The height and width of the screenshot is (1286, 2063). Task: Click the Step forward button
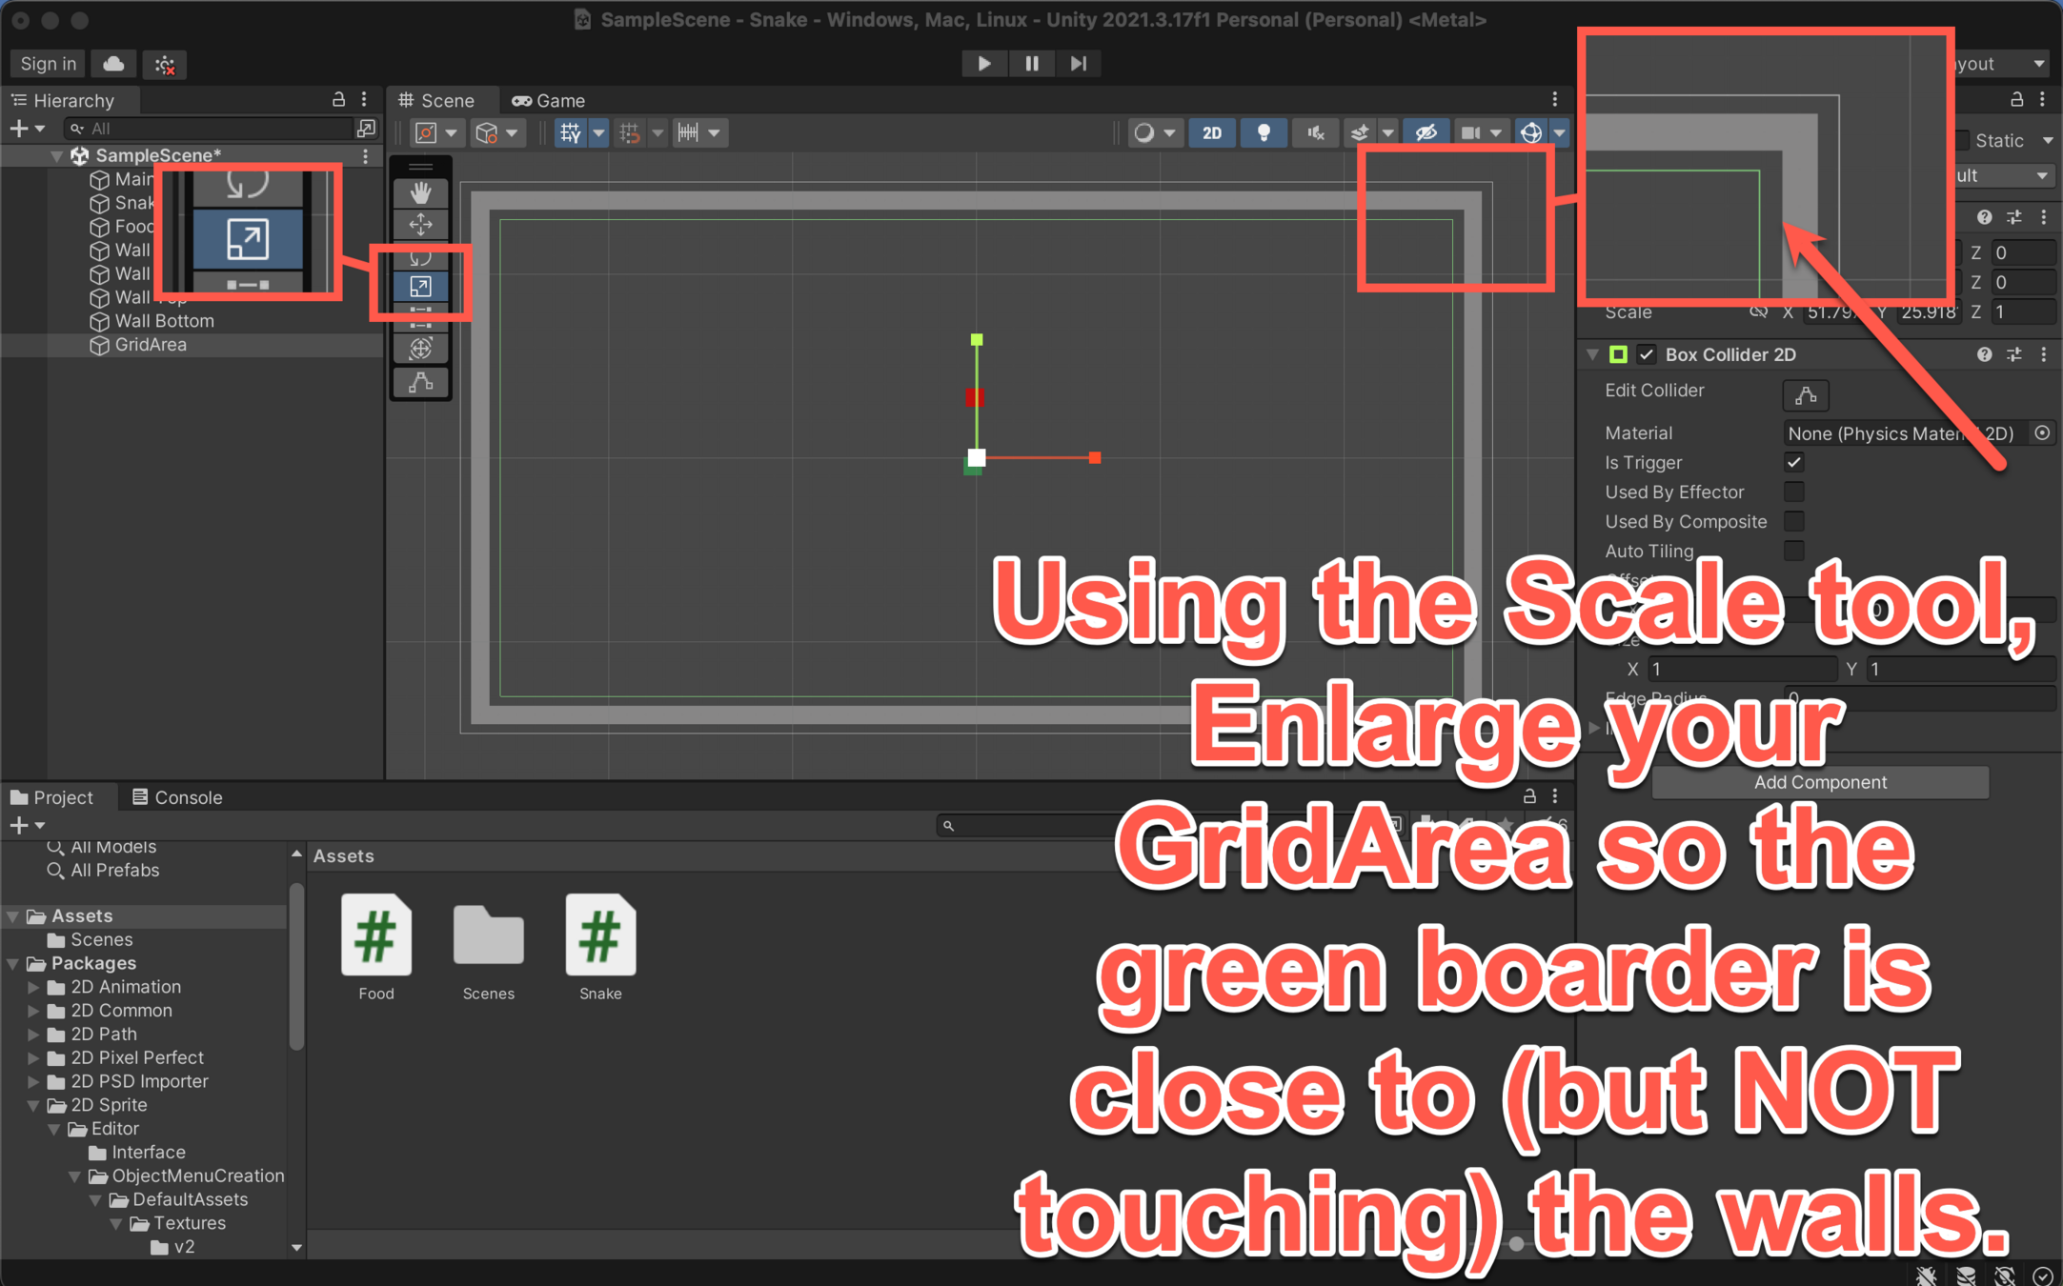1078,64
